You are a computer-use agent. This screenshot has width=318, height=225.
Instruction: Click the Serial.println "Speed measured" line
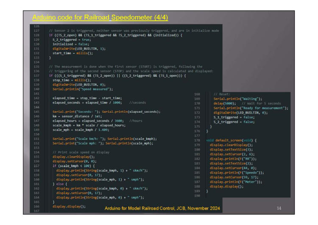pos(80,88)
